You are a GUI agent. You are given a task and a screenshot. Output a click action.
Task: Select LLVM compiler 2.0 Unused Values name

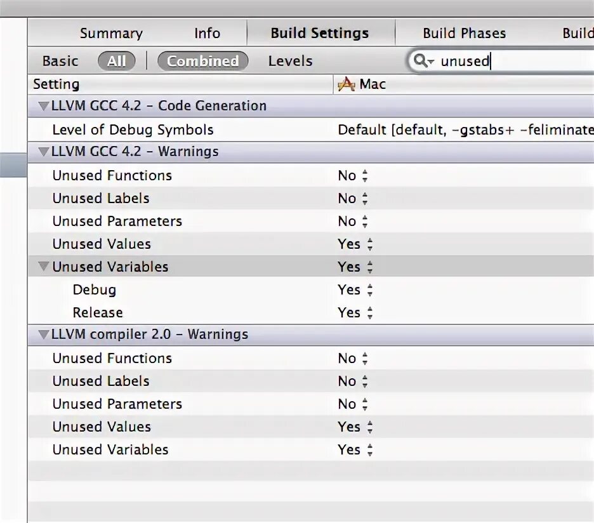tap(102, 427)
